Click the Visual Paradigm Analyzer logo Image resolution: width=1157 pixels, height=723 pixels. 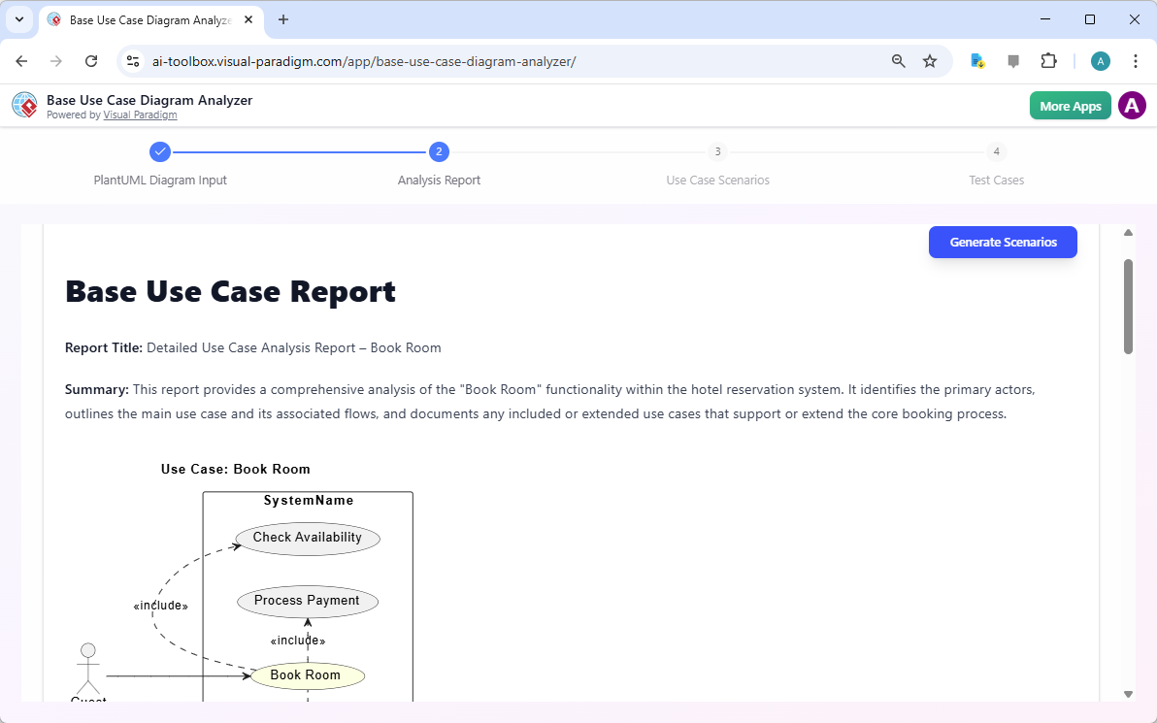(x=24, y=105)
